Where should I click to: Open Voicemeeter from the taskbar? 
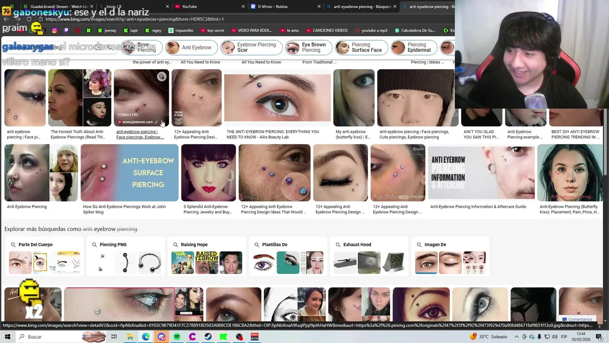click(255, 337)
